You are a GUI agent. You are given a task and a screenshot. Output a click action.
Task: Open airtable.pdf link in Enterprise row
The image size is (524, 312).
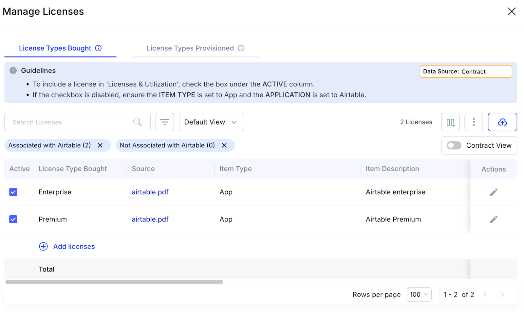[x=150, y=192]
